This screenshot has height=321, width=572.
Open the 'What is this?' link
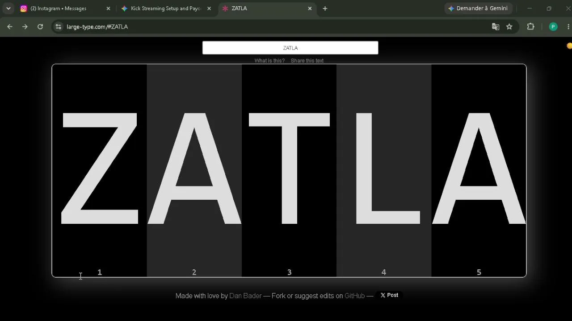coord(269,61)
